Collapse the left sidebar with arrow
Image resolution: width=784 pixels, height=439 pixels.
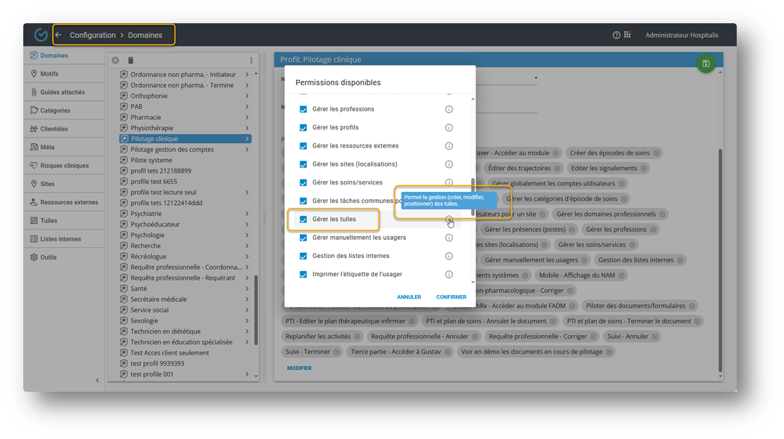coord(97,380)
